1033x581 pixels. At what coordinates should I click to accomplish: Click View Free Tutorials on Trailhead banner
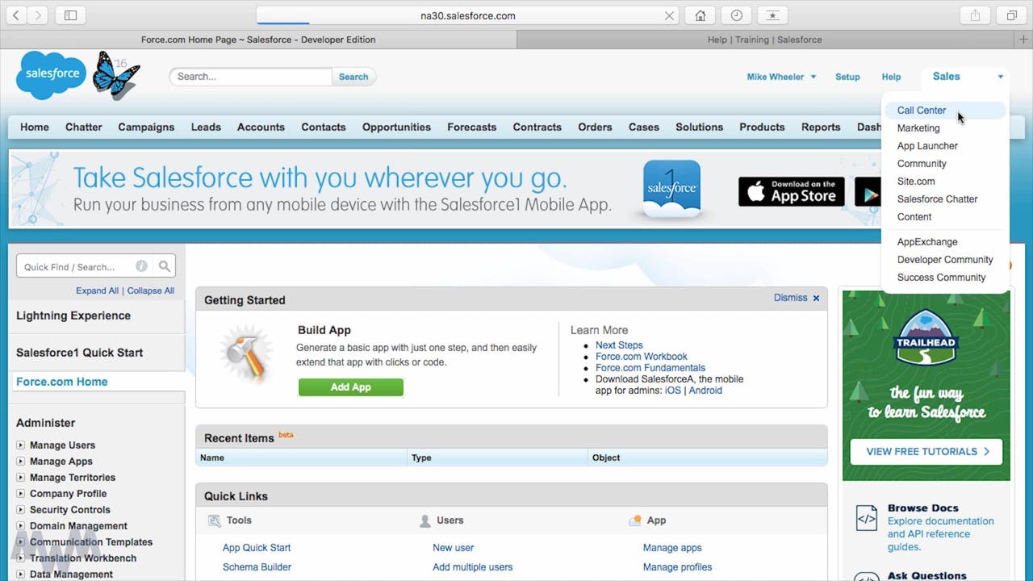pyautogui.click(x=926, y=452)
